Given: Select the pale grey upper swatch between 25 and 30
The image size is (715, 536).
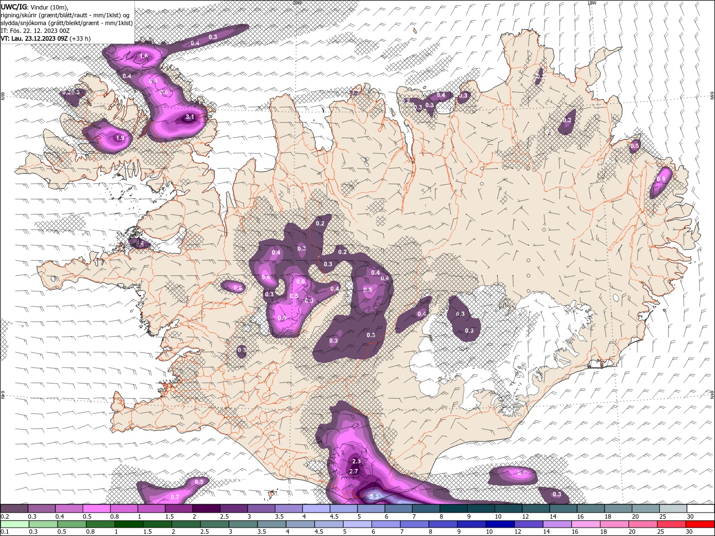Looking at the screenshot, I should click(673, 509).
